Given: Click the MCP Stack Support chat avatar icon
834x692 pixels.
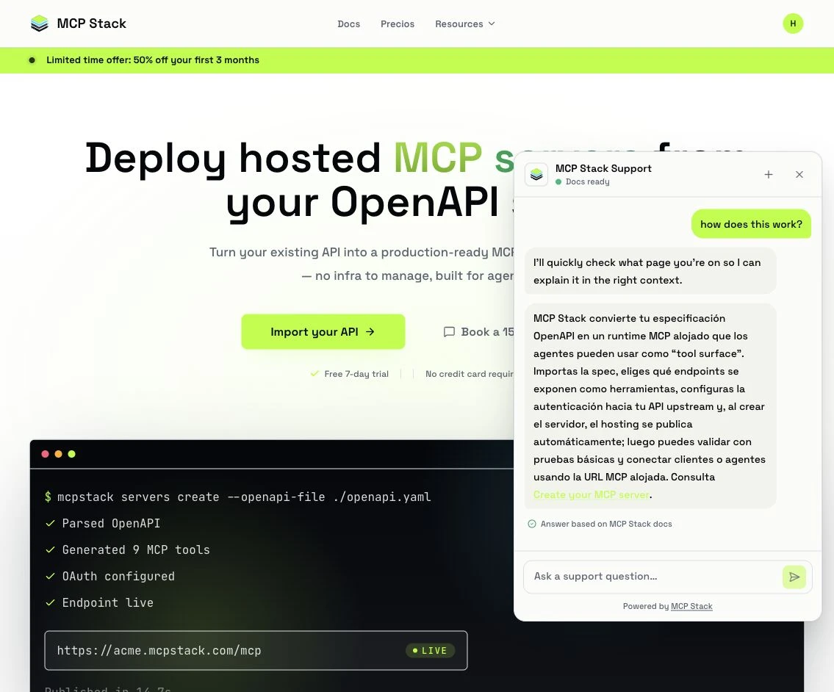Looking at the screenshot, I should 536,174.
